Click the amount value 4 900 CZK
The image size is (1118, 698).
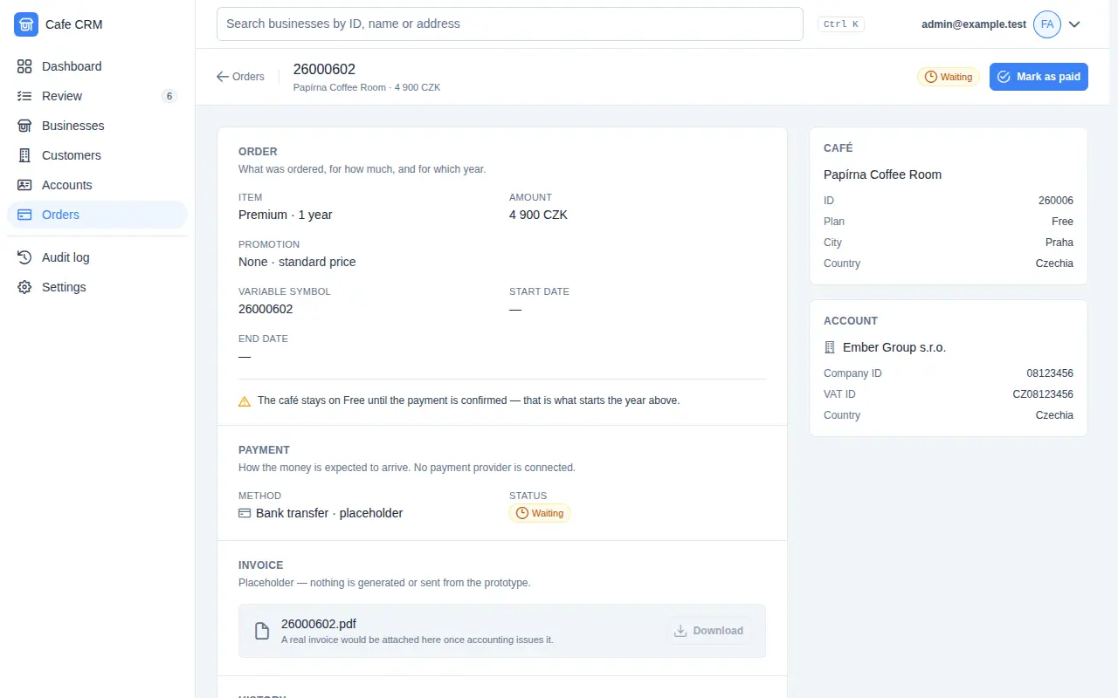pos(538,215)
